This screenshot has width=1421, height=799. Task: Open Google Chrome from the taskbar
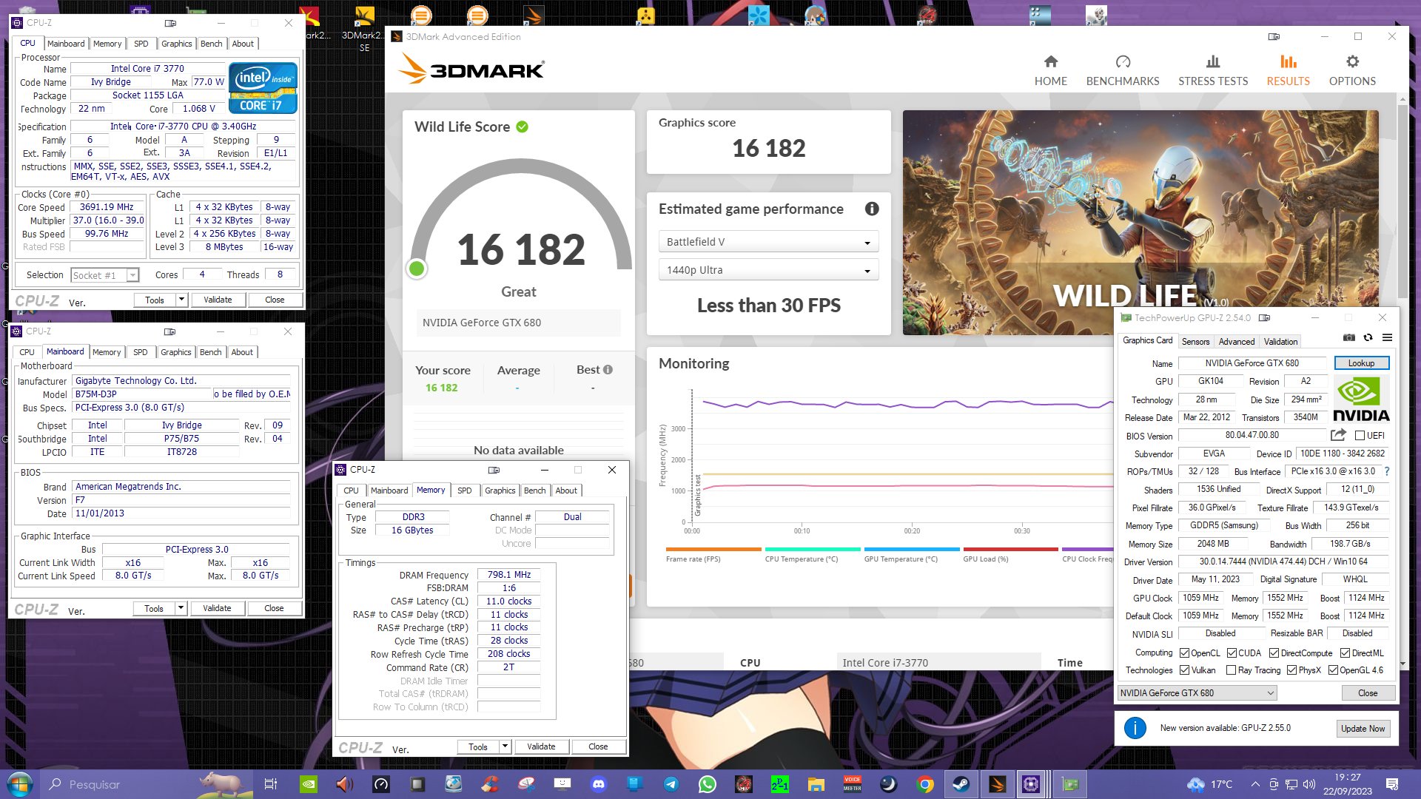[x=924, y=784]
